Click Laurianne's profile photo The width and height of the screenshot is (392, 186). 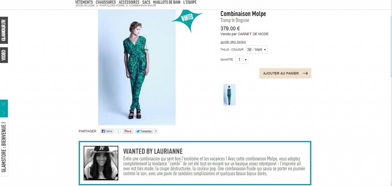pos(101,163)
